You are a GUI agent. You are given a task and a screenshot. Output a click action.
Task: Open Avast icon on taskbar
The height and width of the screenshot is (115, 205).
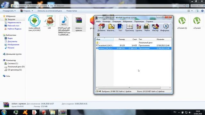pos(25,112)
